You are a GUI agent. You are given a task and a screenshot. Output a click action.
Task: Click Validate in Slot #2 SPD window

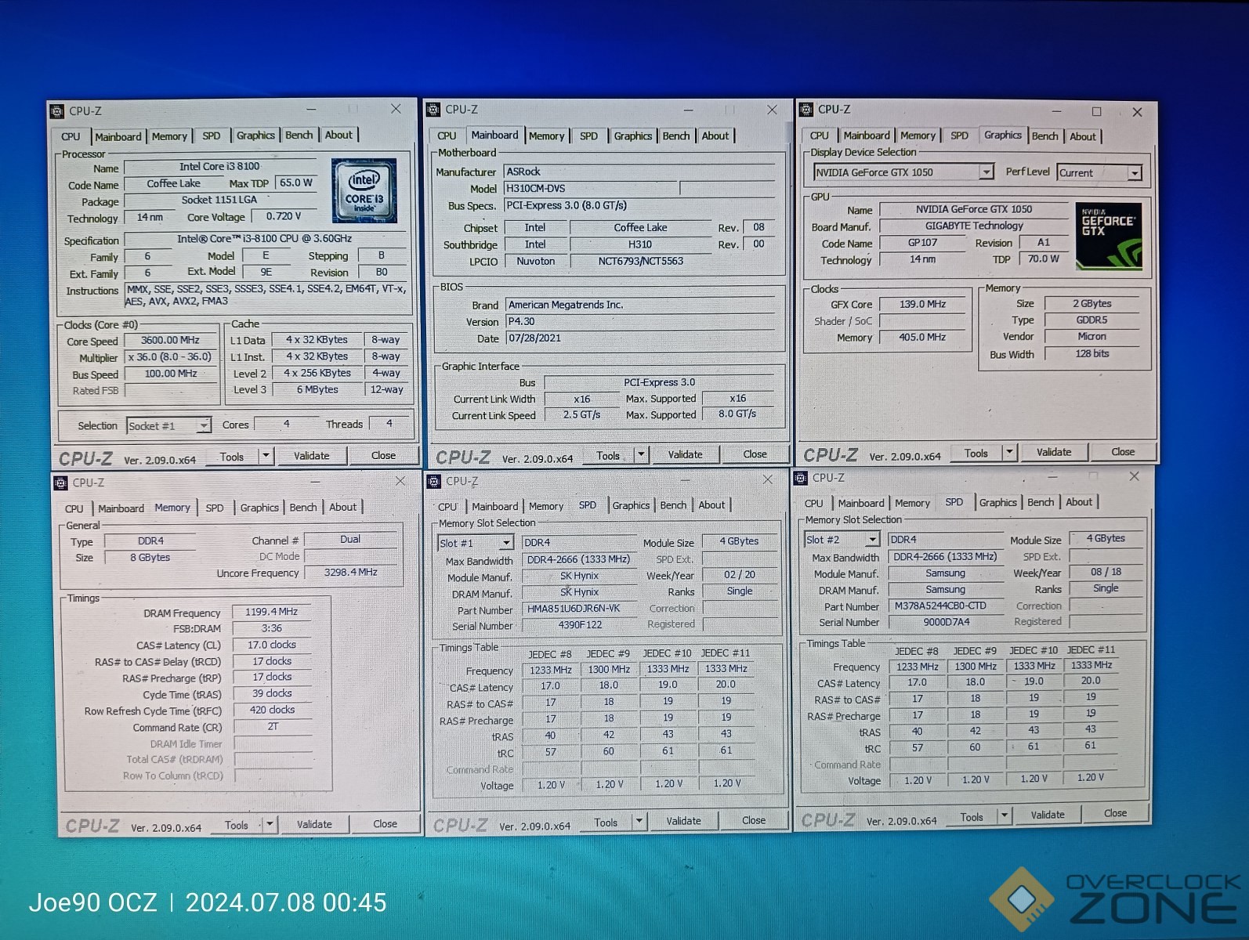click(1048, 815)
